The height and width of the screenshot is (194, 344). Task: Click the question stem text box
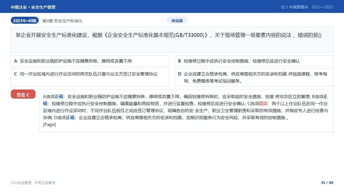(172, 40)
